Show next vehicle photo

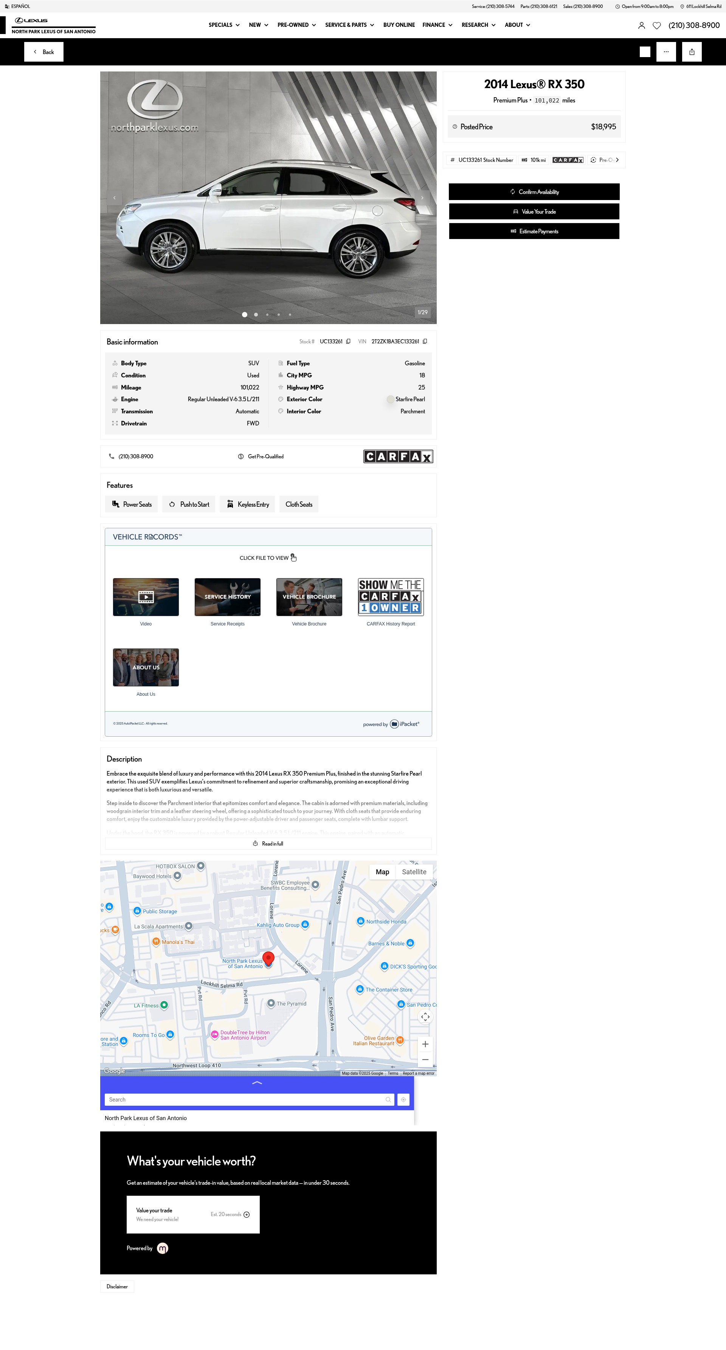point(422,197)
